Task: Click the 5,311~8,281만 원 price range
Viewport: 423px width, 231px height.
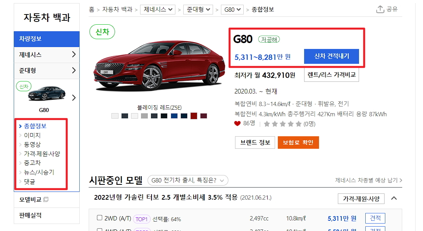Action: tap(262, 57)
